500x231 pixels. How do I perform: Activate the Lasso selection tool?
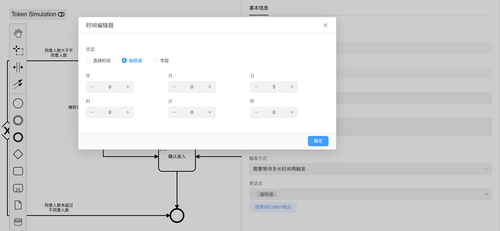click(x=18, y=50)
